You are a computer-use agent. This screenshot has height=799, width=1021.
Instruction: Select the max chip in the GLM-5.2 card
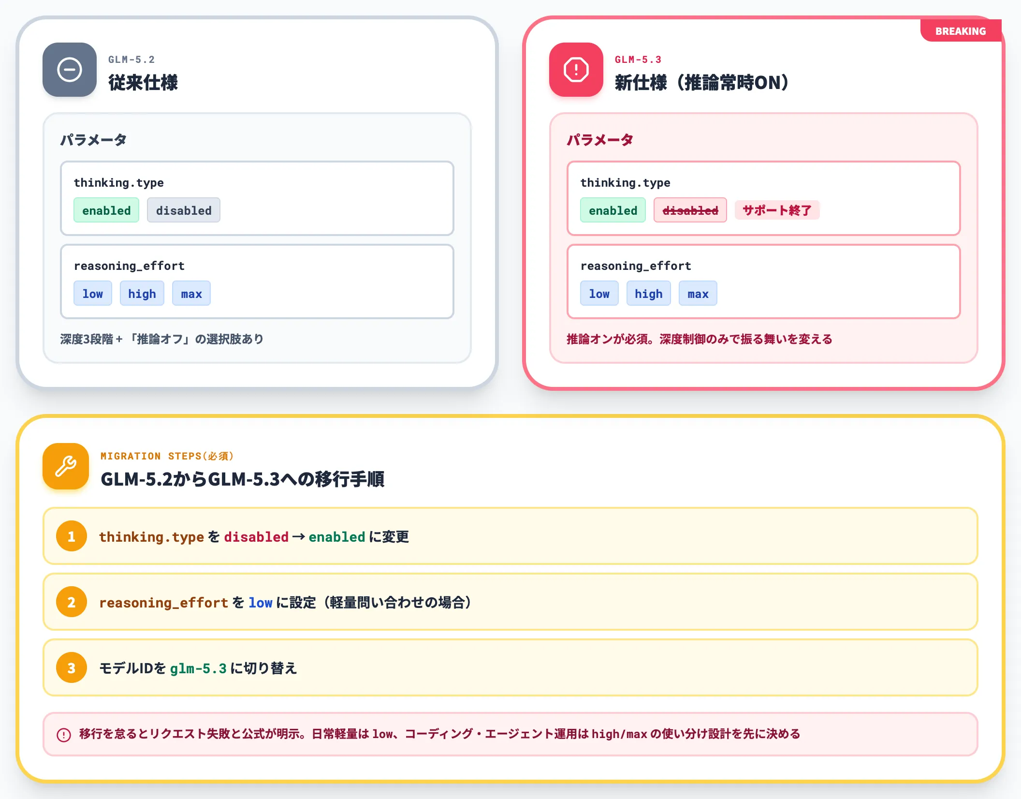pos(191,293)
